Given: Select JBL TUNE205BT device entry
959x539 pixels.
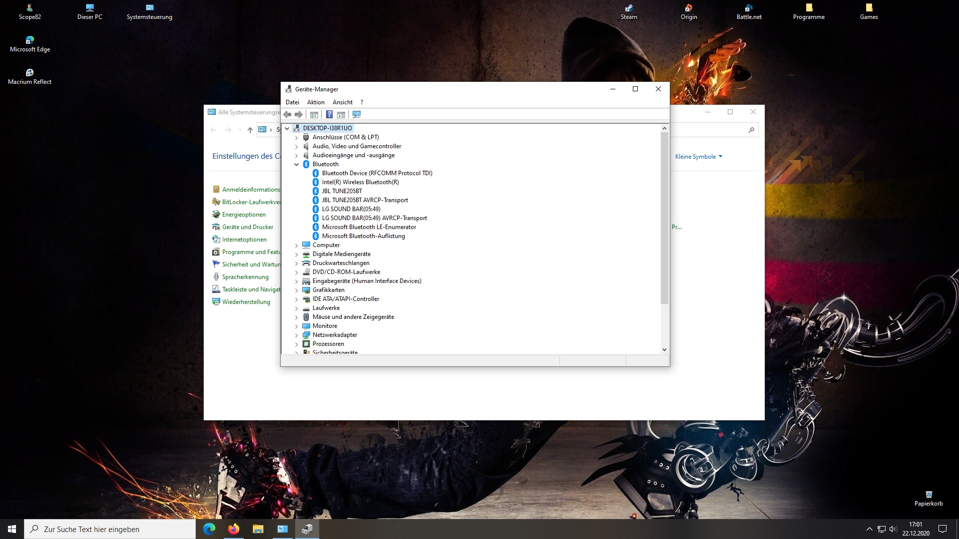Looking at the screenshot, I should click(x=342, y=191).
